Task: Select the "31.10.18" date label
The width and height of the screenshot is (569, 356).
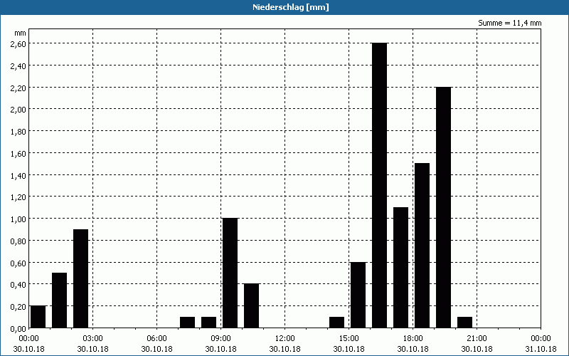Action: (x=541, y=349)
